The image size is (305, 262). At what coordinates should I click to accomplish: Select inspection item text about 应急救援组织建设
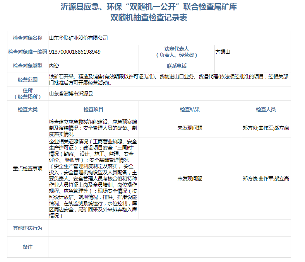click(x=93, y=128)
